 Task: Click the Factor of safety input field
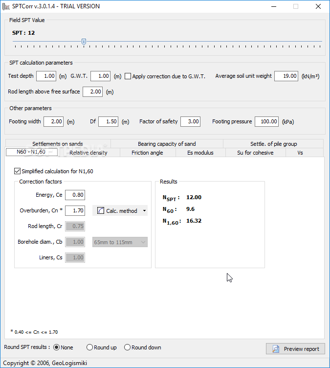point(191,121)
